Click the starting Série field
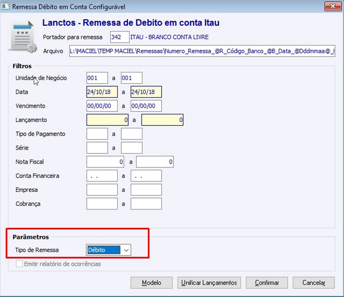This screenshot has height=297, width=344. click(x=97, y=148)
